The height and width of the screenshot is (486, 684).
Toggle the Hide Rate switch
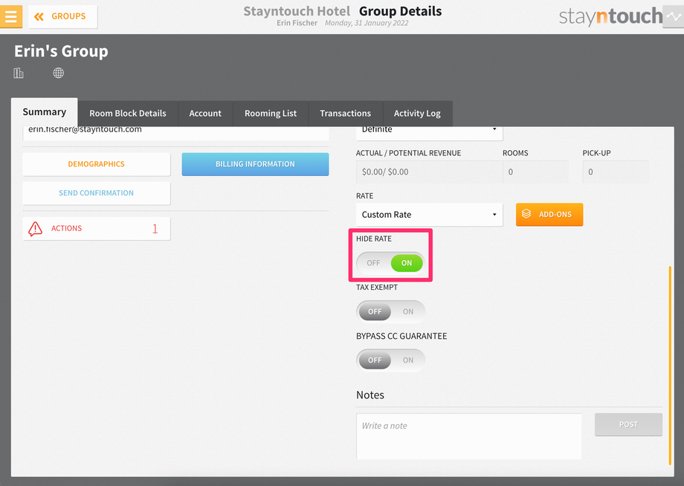(390, 263)
